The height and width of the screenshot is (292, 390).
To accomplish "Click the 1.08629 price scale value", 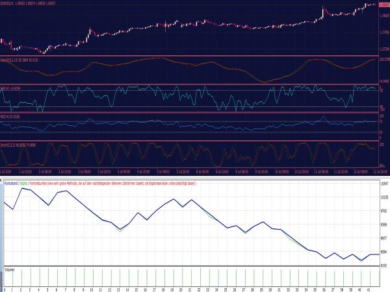I will (384, 16).
